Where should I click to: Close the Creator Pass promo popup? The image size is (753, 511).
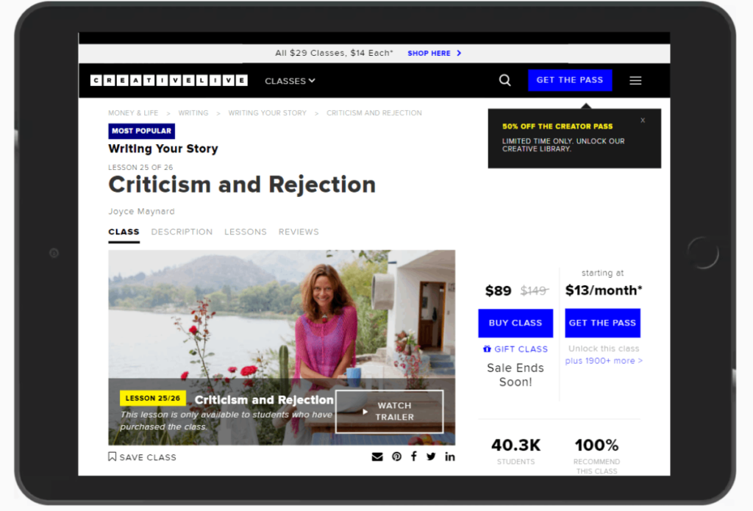(x=643, y=120)
